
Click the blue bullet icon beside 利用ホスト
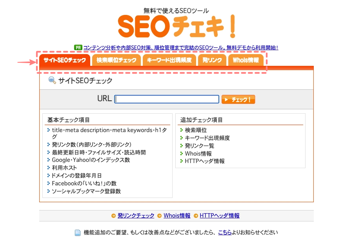(48, 168)
